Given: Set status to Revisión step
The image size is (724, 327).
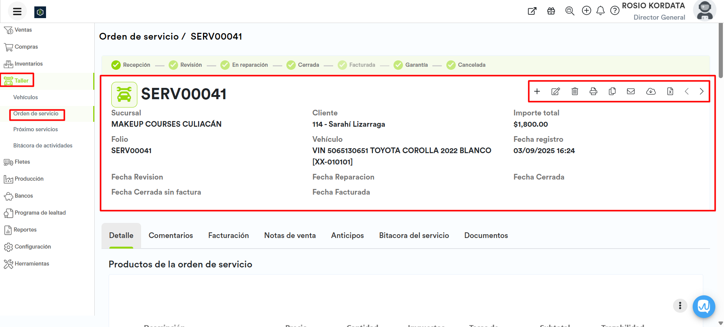Looking at the screenshot, I should pos(185,65).
